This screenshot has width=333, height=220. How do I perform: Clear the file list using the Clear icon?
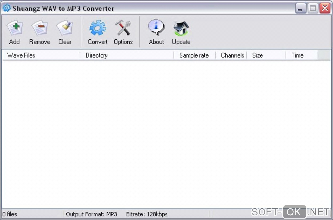point(65,28)
